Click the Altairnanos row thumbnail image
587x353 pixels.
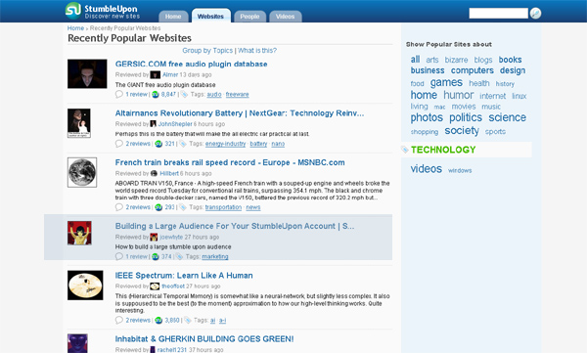[79, 123]
